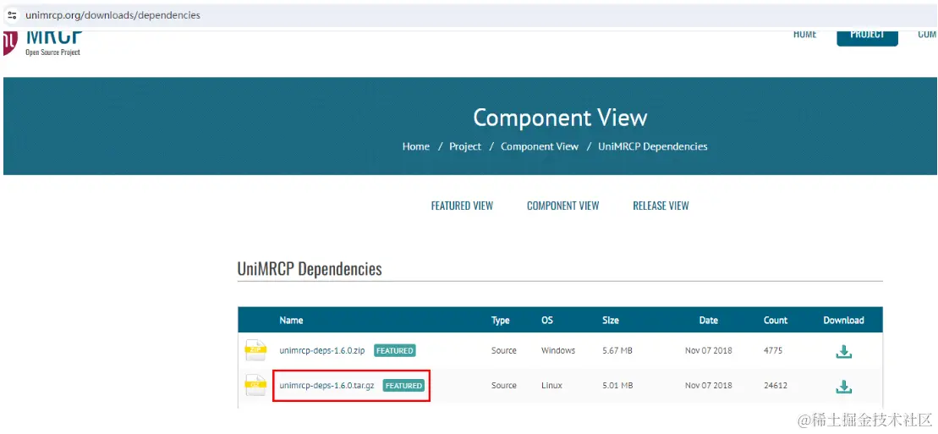Image resolution: width=938 pixels, height=434 pixels.
Task: Click FEATURED badge on the tar.gz row
Action: point(403,386)
